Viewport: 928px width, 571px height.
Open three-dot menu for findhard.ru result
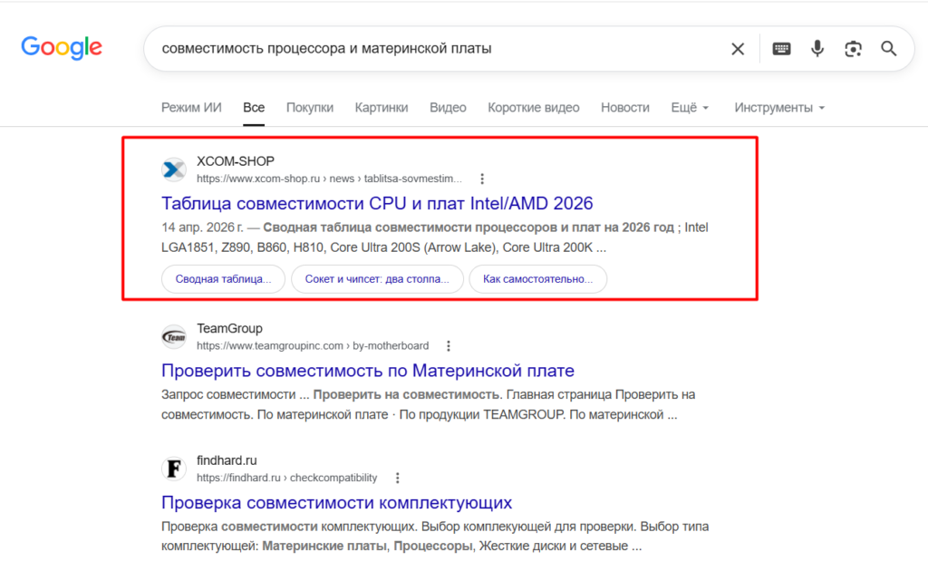398,478
